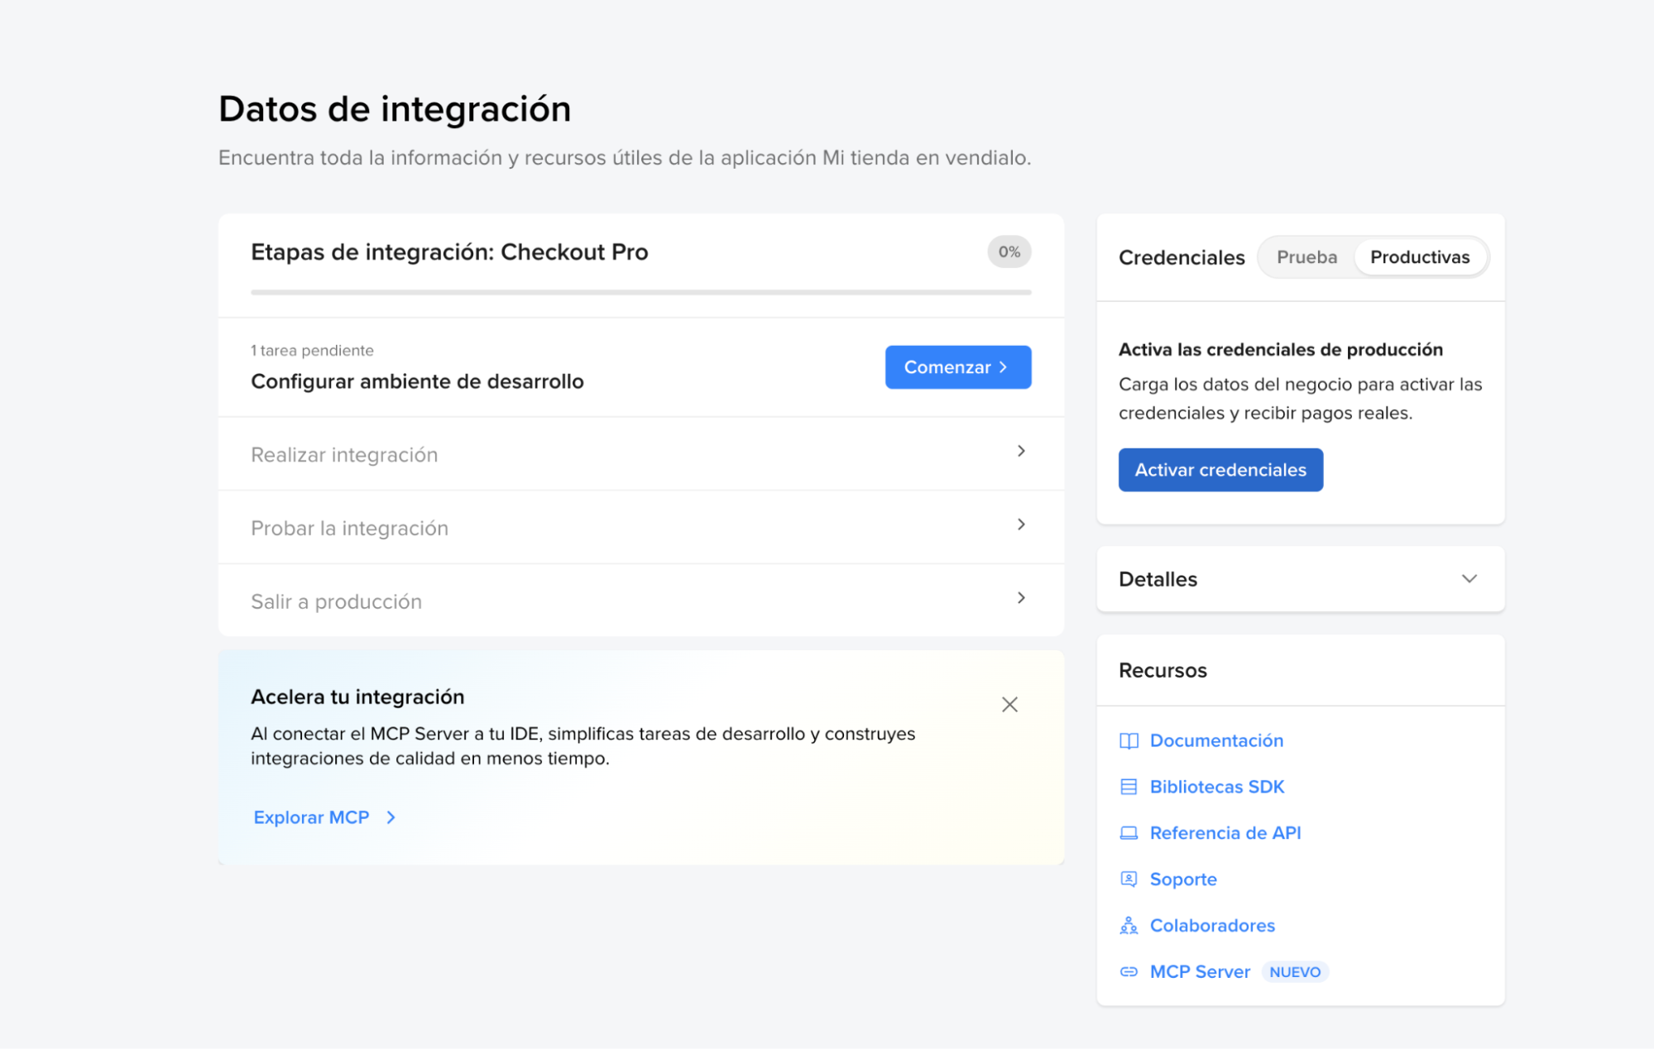Click the Soporte icon
1654x1049 pixels.
coord(1129,879)
